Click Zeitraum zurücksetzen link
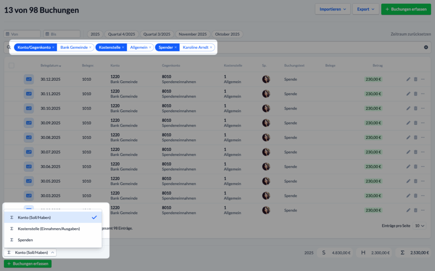 (410, 34)
